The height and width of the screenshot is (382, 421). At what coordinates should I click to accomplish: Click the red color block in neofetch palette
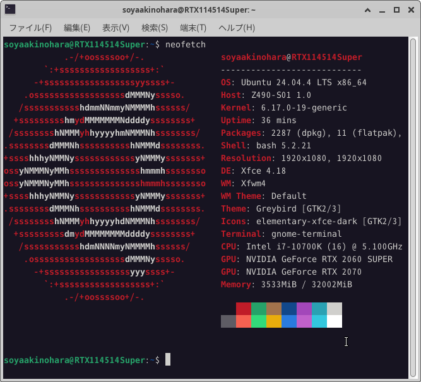(x=244, y=309)
